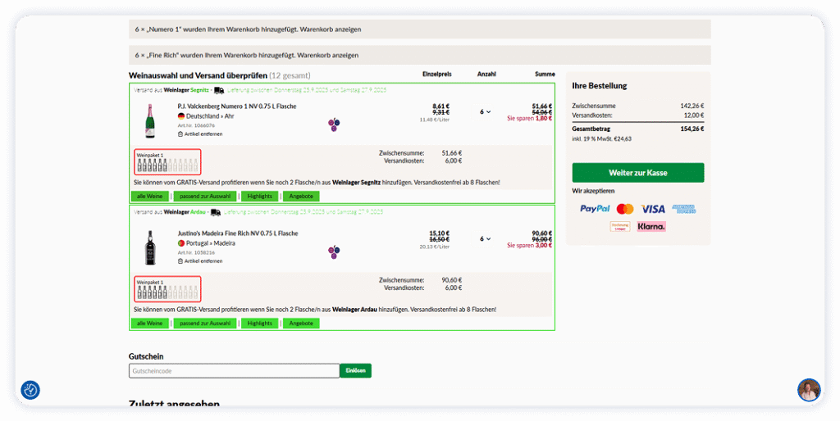This screenshot has width=840, height=421.
Task: Click the PayPal payment logo
Action: [x=595, y=209]
